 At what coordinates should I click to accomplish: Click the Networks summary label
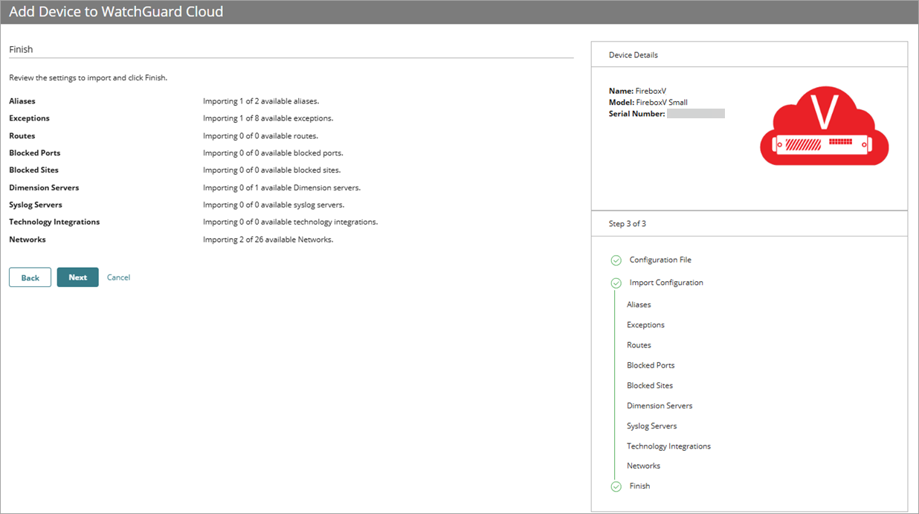point(28,240)
